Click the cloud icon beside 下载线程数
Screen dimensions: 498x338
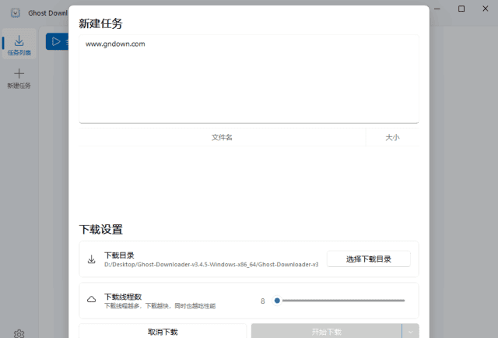coord(92,300)
